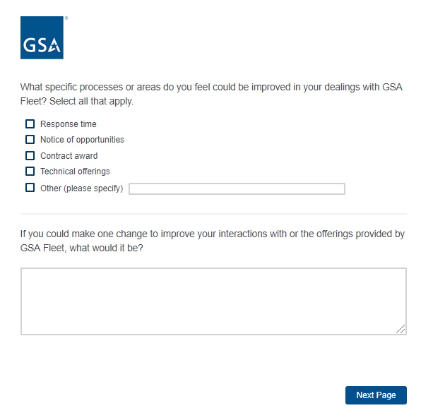
Task: Click the GSA logo
Action: 42,38
